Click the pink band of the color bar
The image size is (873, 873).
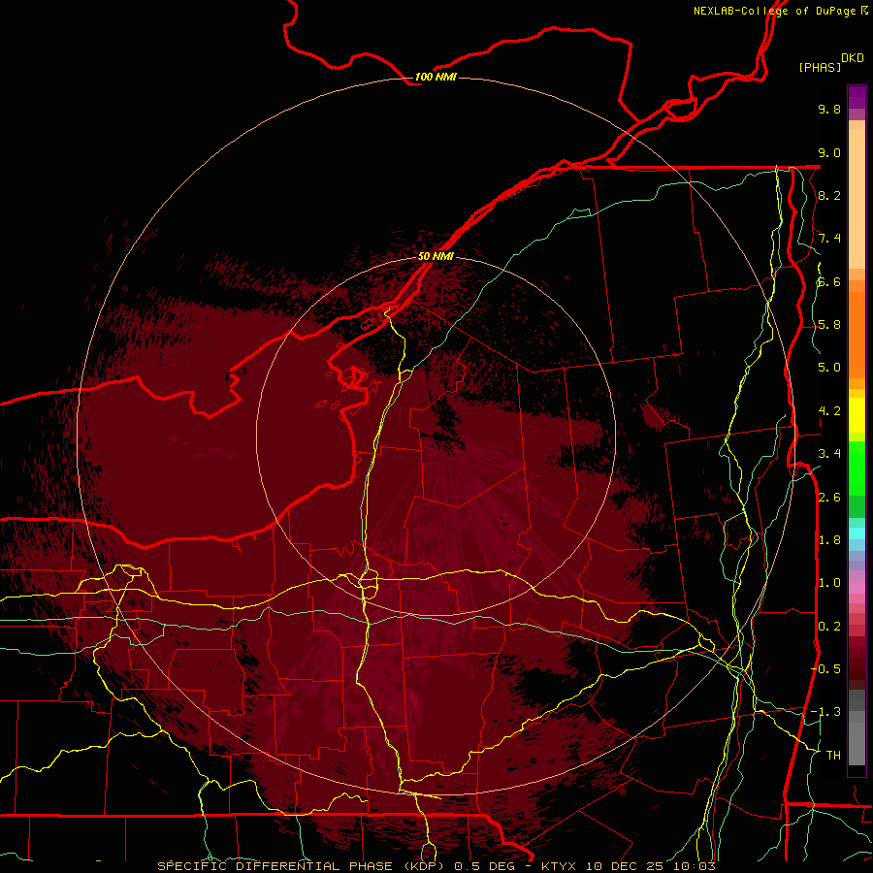[857, 588]
